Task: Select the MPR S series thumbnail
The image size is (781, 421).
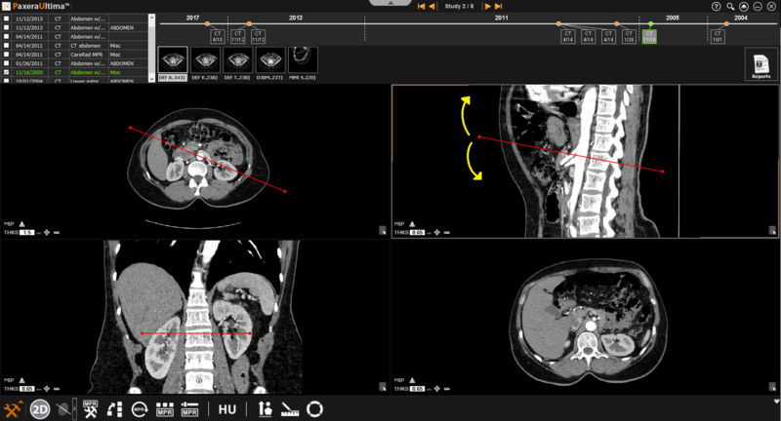Action: tap(304, 64)
